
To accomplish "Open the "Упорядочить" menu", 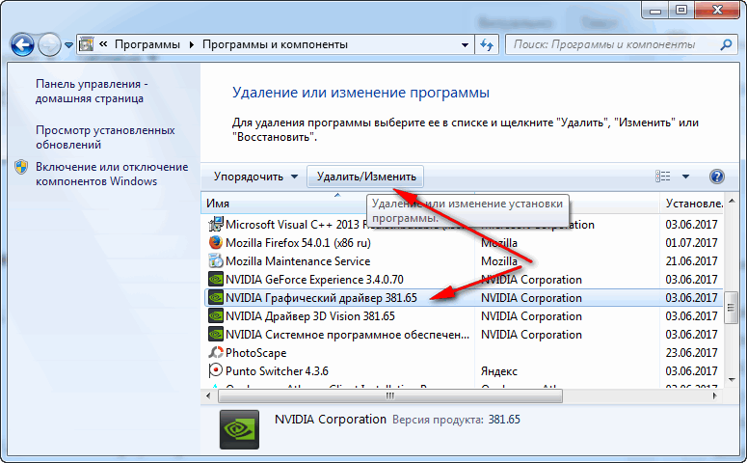I will pos(255,177).
